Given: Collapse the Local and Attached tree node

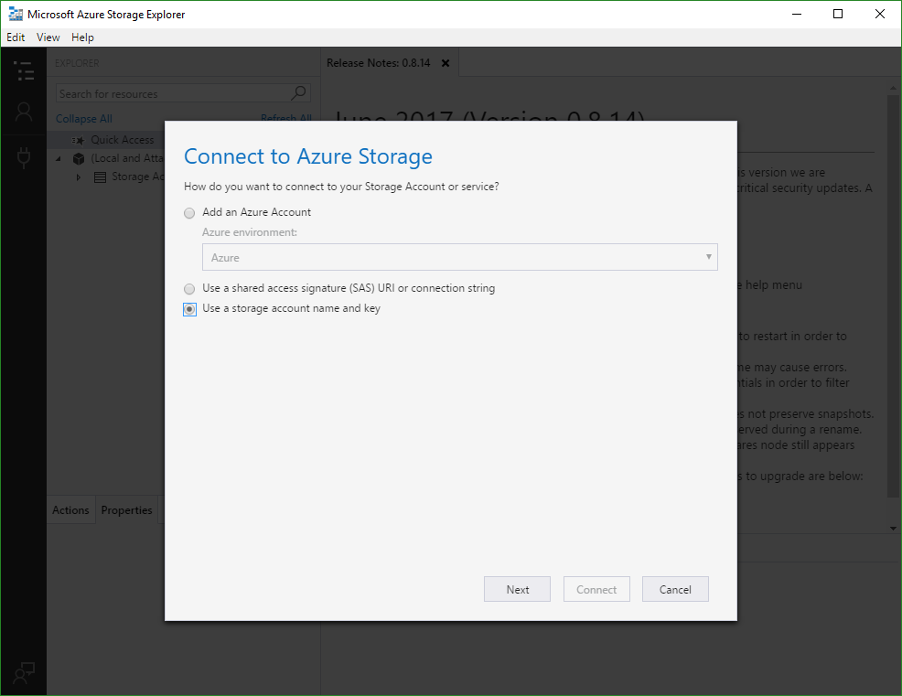Looking at the screenshot, I should pos(59,158).
